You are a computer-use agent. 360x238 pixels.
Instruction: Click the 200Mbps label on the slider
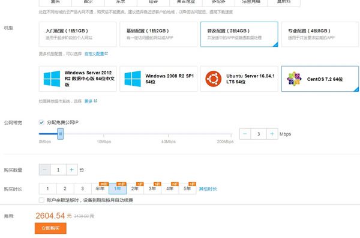tap(225, 141)
